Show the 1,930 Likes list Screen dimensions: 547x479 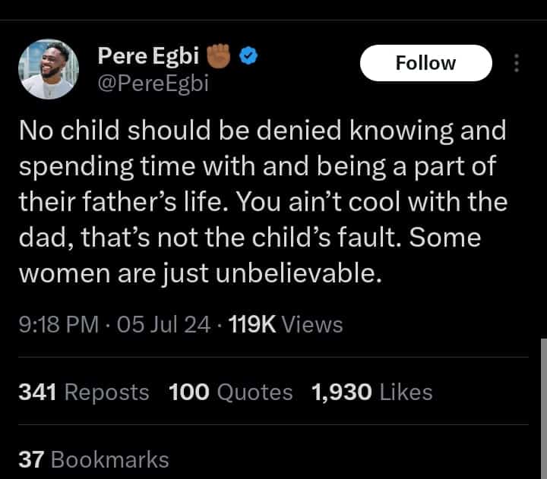pyautogui.click(x=372, y=392)
